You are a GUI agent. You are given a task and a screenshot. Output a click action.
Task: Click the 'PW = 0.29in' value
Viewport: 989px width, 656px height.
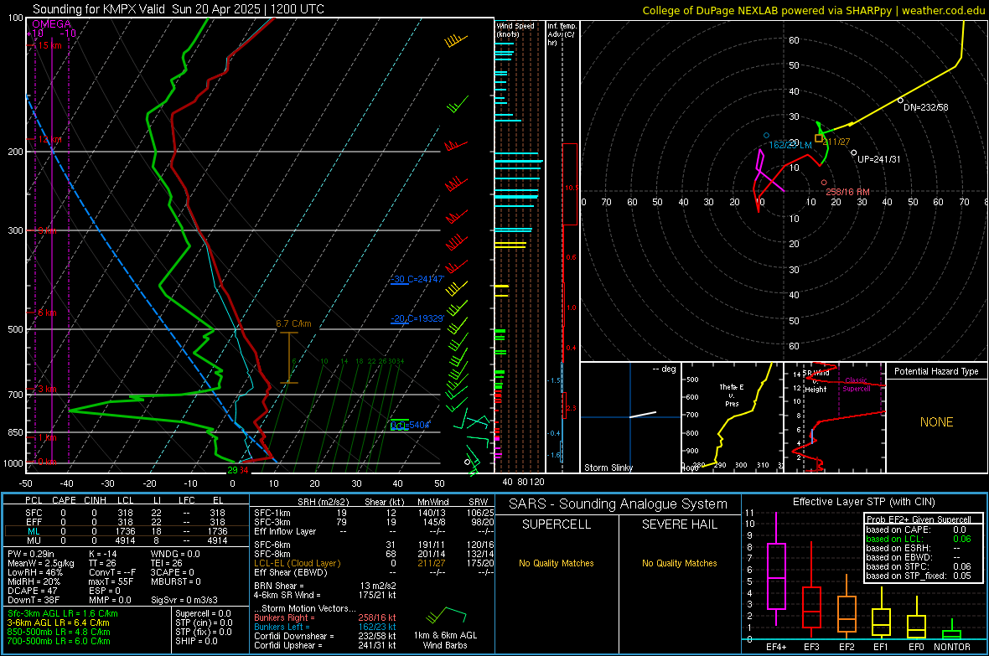point(31,554)
